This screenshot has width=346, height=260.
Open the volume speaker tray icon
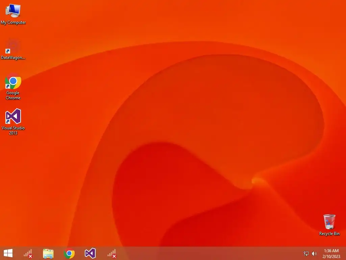[314, 253]
